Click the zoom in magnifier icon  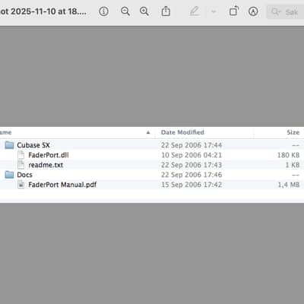coord(144,11)
